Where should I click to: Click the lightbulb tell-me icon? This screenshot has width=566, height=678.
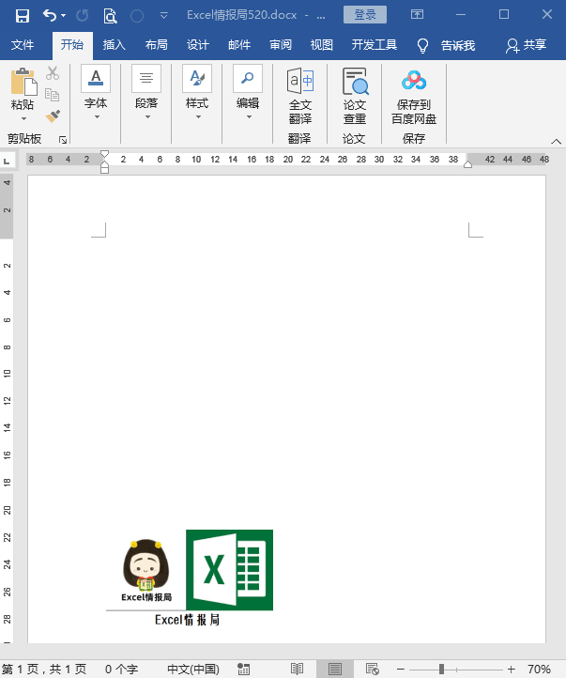click(x=422, y=45)
